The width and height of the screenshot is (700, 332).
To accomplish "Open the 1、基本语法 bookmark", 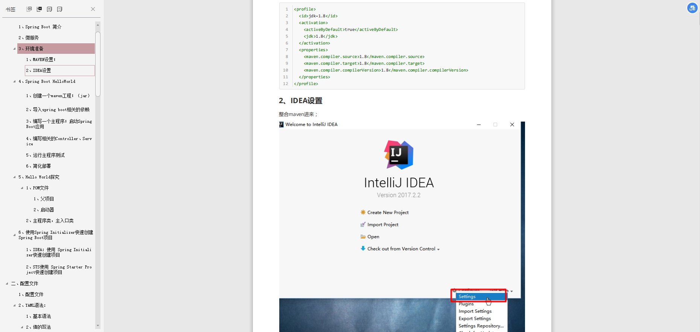I will 38,316.
